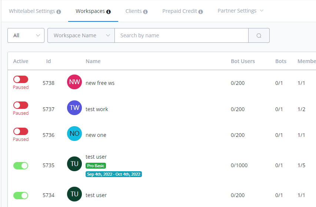Activate the toggle for workspace 5737

[x=21, y=105]
